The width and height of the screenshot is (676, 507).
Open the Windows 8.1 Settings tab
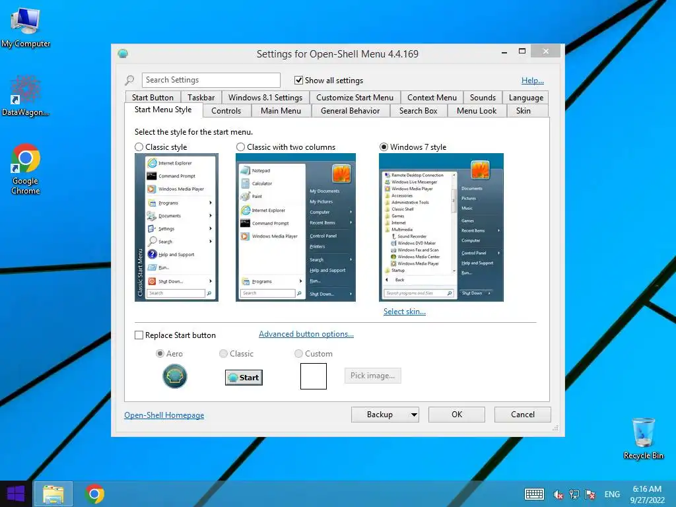tap(265, 98)
